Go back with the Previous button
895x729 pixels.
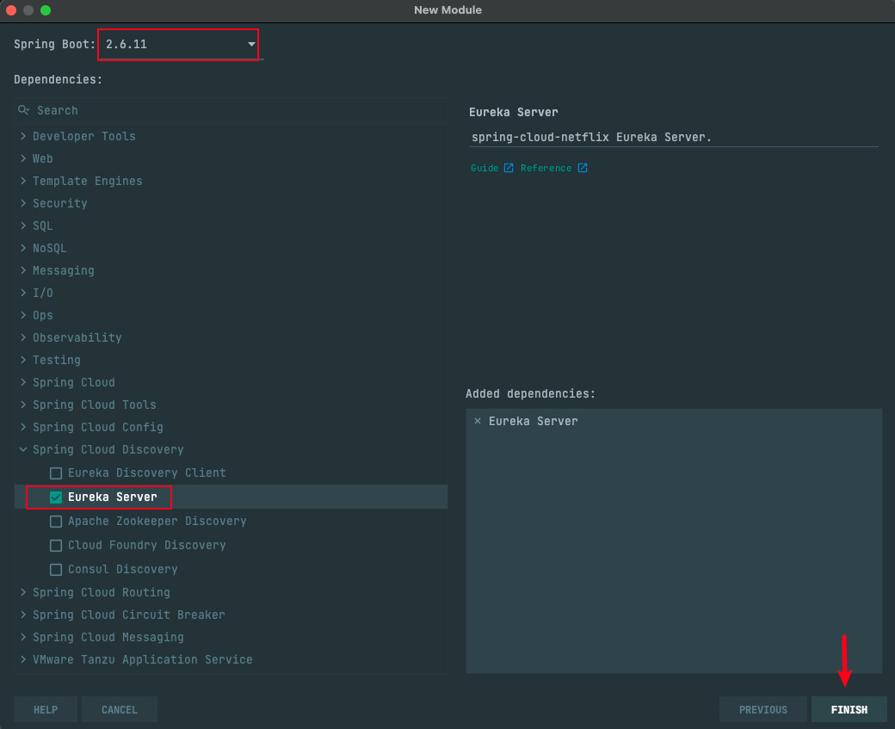(x=763, y=709)
